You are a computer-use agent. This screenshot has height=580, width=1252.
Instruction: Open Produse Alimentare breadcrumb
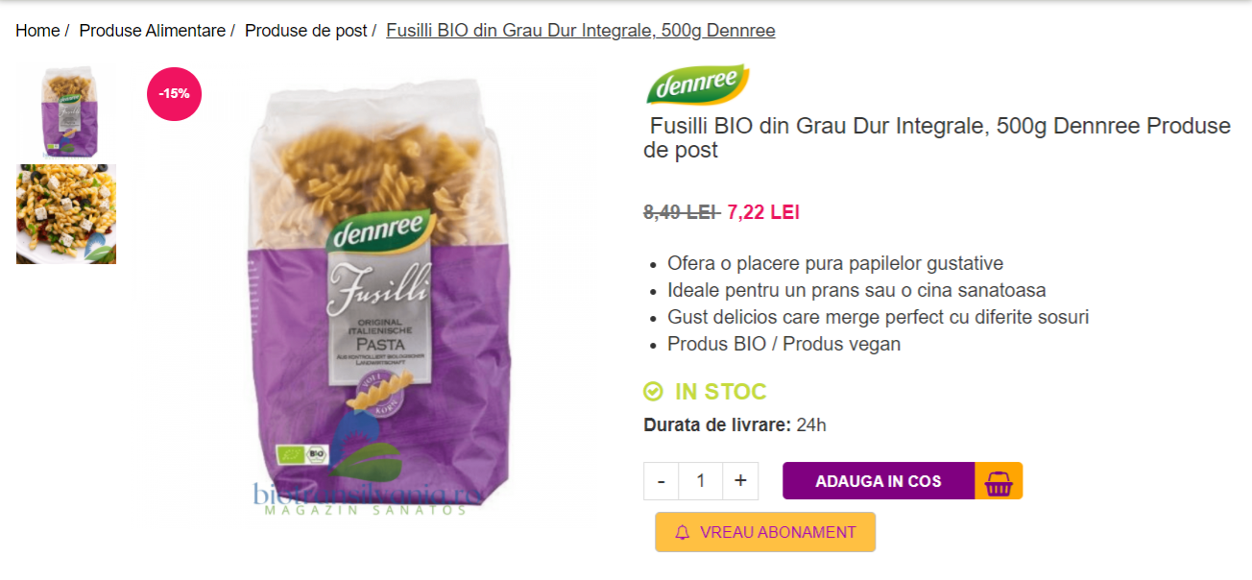[152, 31]
